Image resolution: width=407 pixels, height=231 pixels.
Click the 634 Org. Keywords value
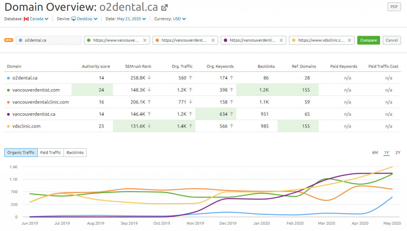(x=223, y=114)
